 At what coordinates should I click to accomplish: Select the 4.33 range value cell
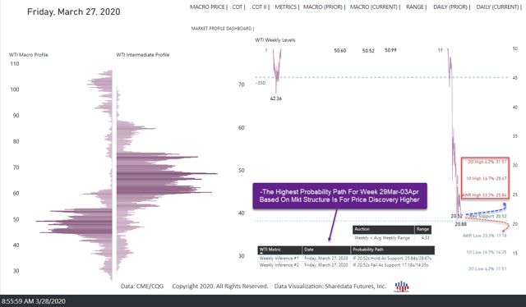[x=426, y=238]
